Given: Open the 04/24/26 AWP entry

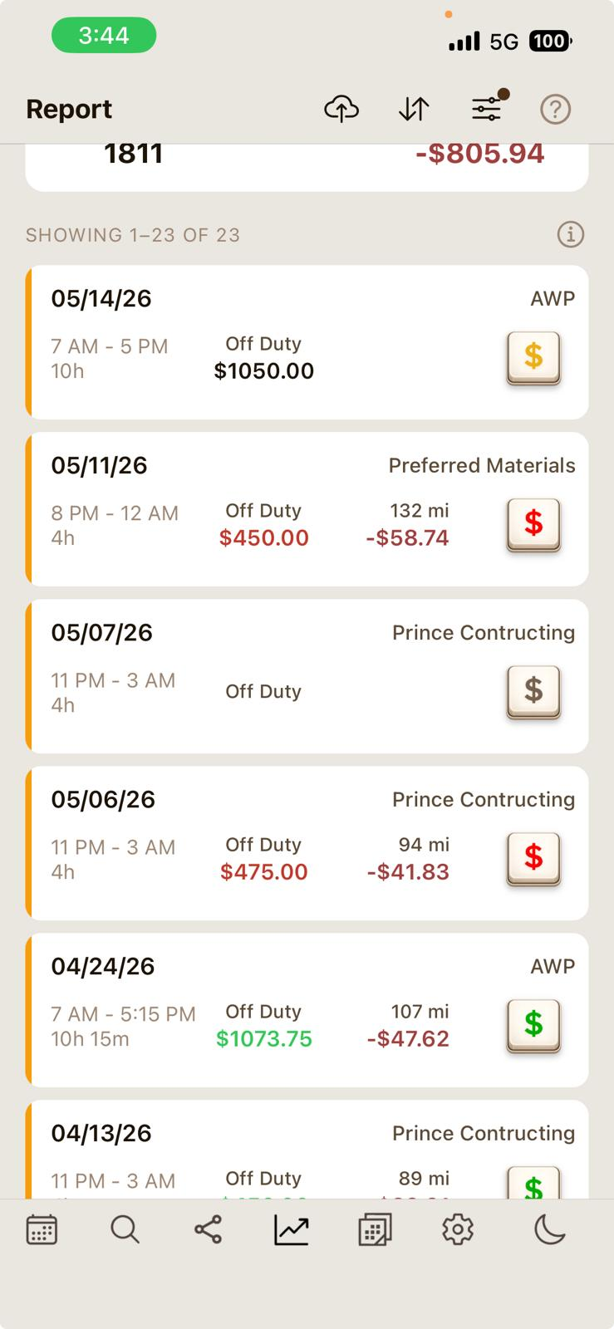Looking at the screenshot, I should (307, 1010).
